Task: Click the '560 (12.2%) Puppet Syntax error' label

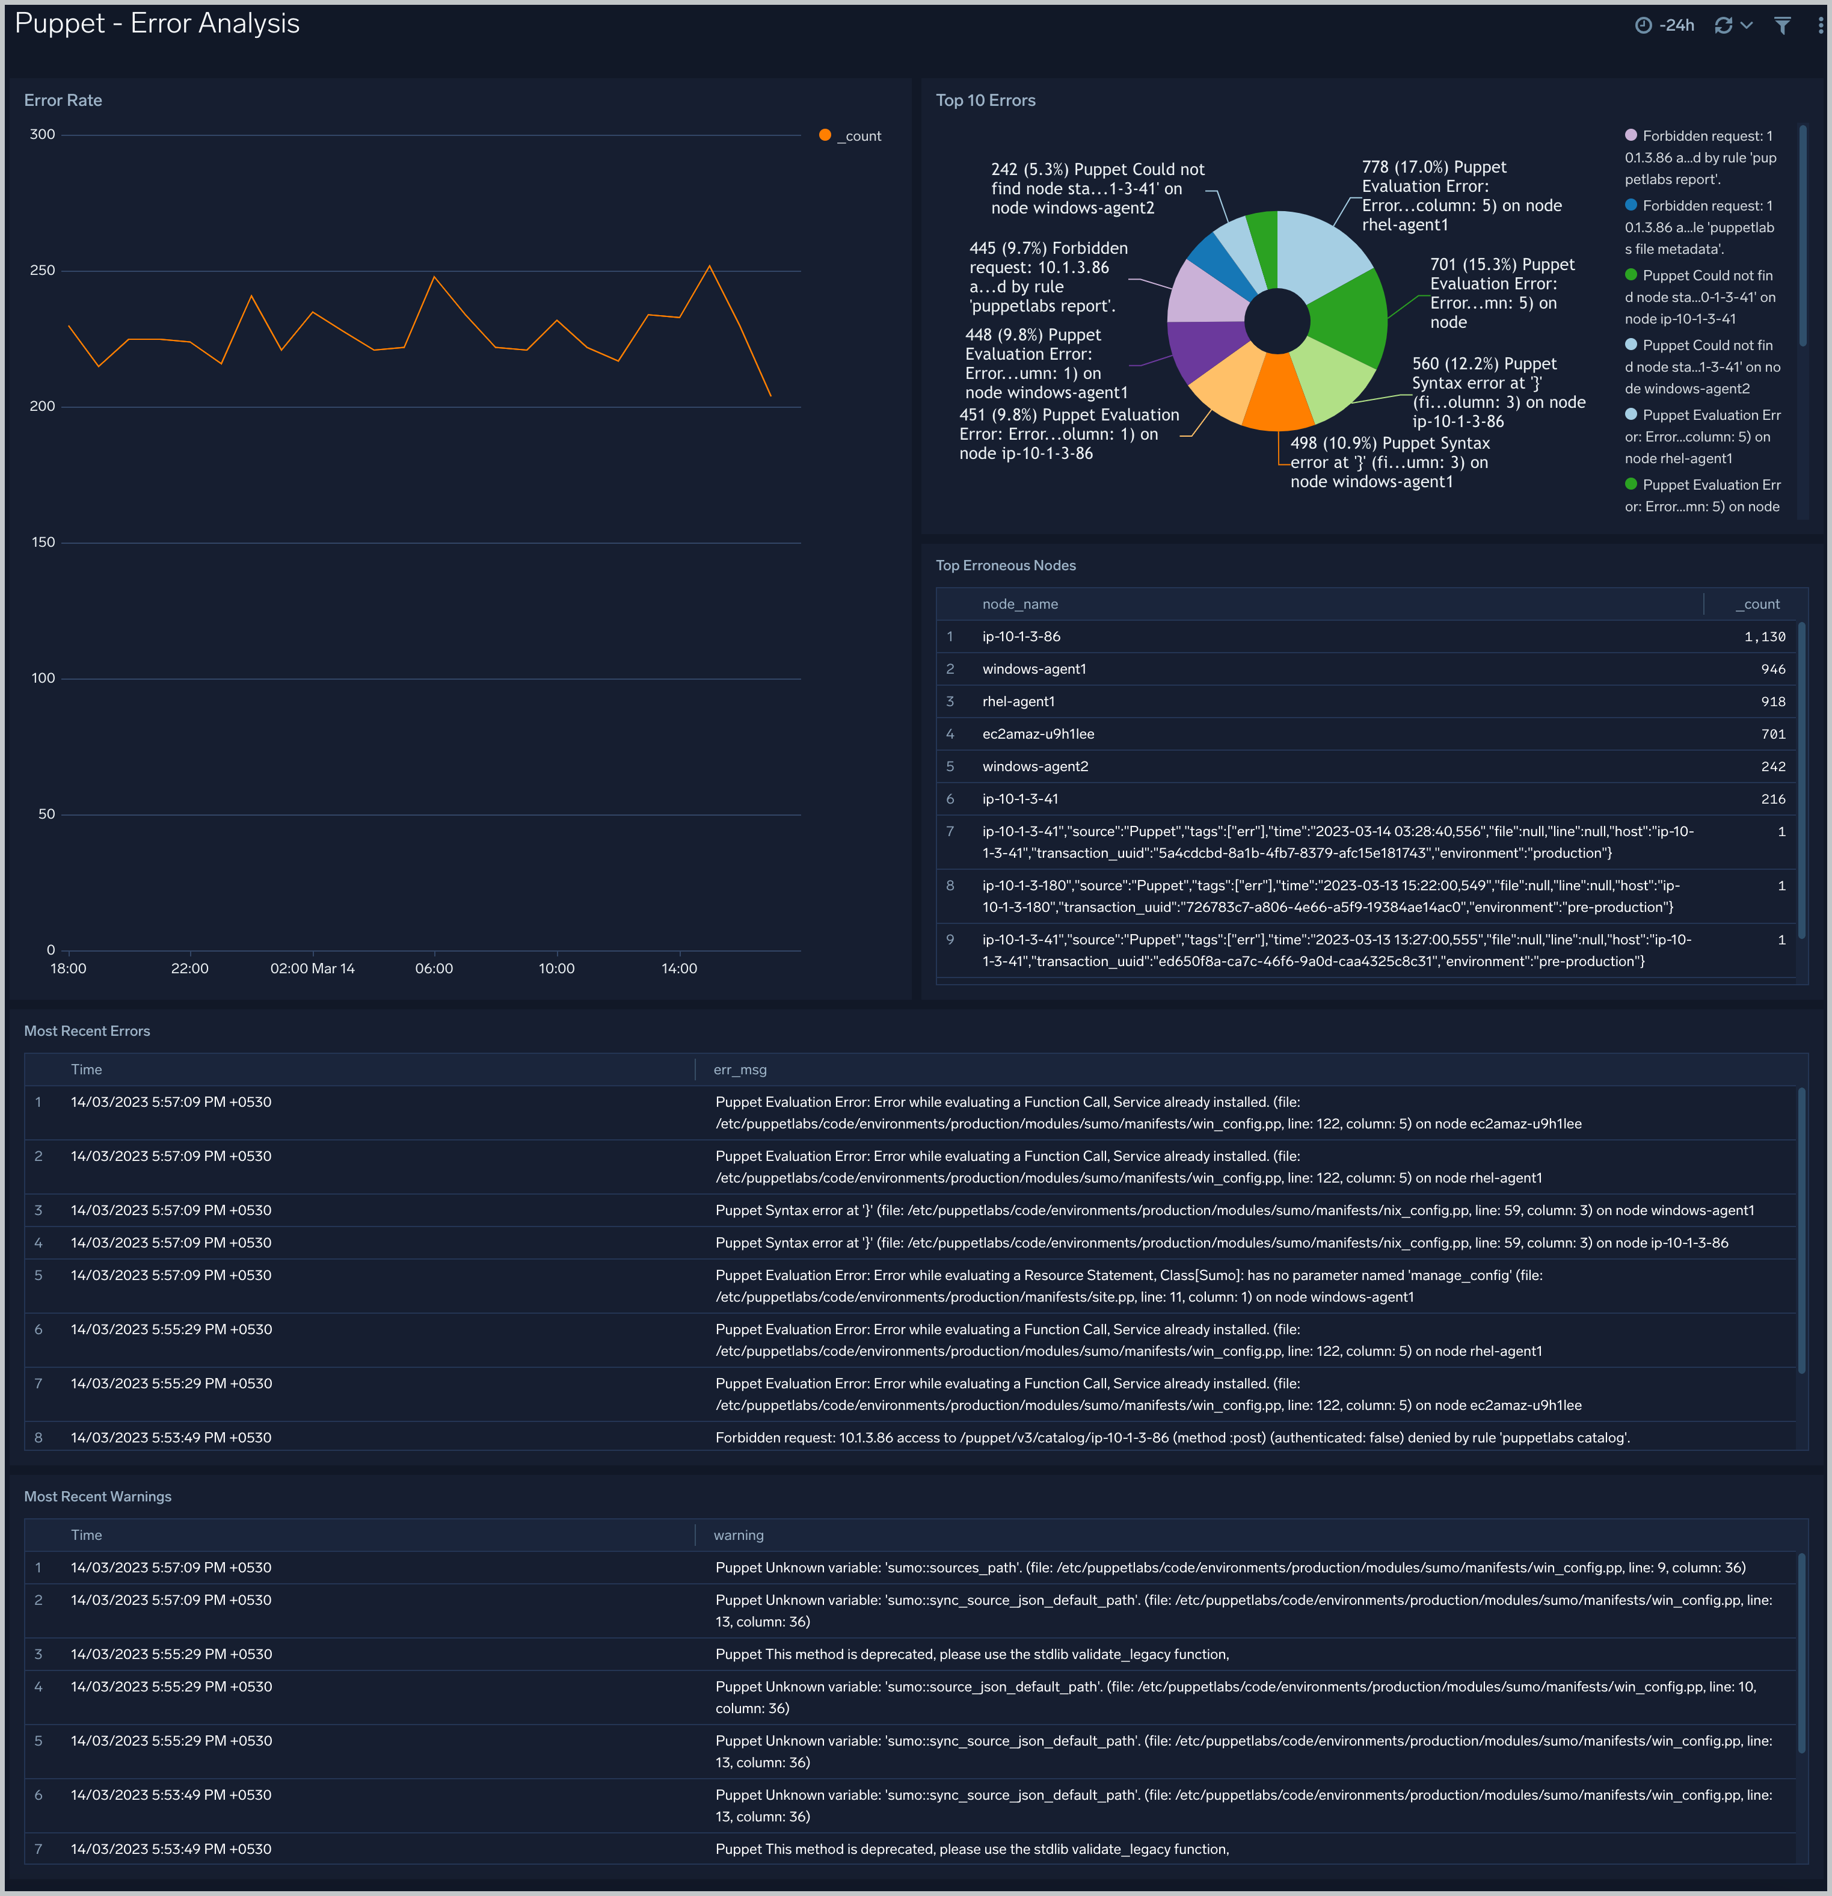Action: 1498,393
